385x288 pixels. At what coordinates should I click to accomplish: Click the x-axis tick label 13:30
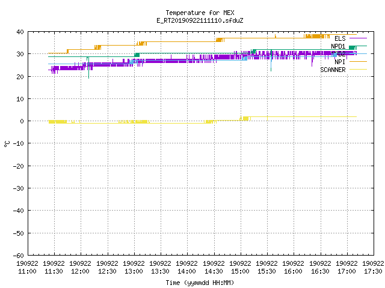(161, 271)
